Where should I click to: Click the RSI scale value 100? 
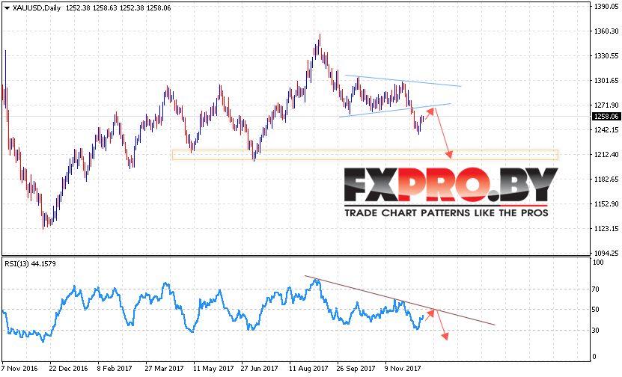pos(598,263)
